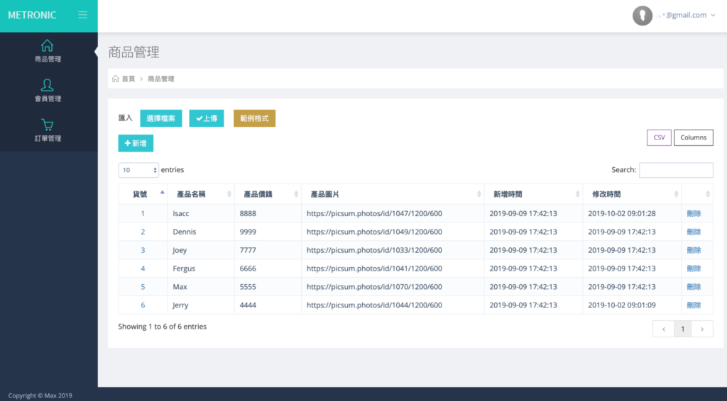Click image URL containing id/1033

[374, 250]
